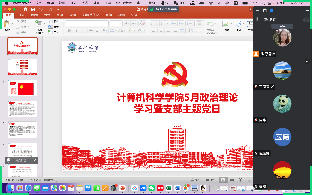The width and height of the screenshot is (312, 195).
Task: Toggle Italic formatting button
Action: (76, 30)
